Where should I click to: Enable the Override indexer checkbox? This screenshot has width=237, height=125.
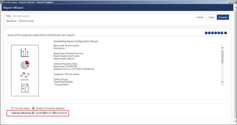tap(12, 108)
